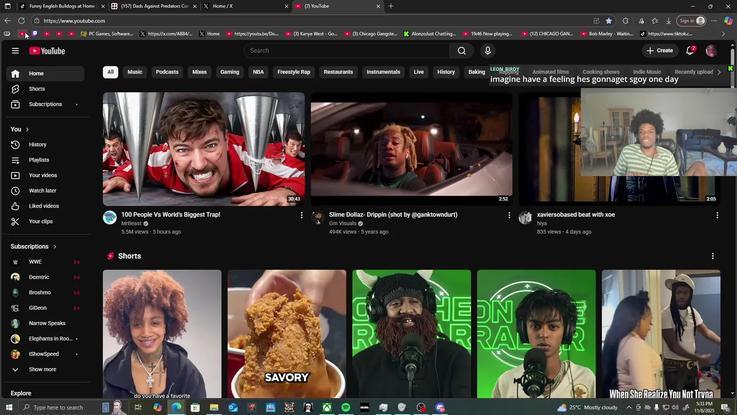The width and height of the screenshot is (737, 415).
Task: Click Sign in button in Edge
Action: (x=691, y=21)
